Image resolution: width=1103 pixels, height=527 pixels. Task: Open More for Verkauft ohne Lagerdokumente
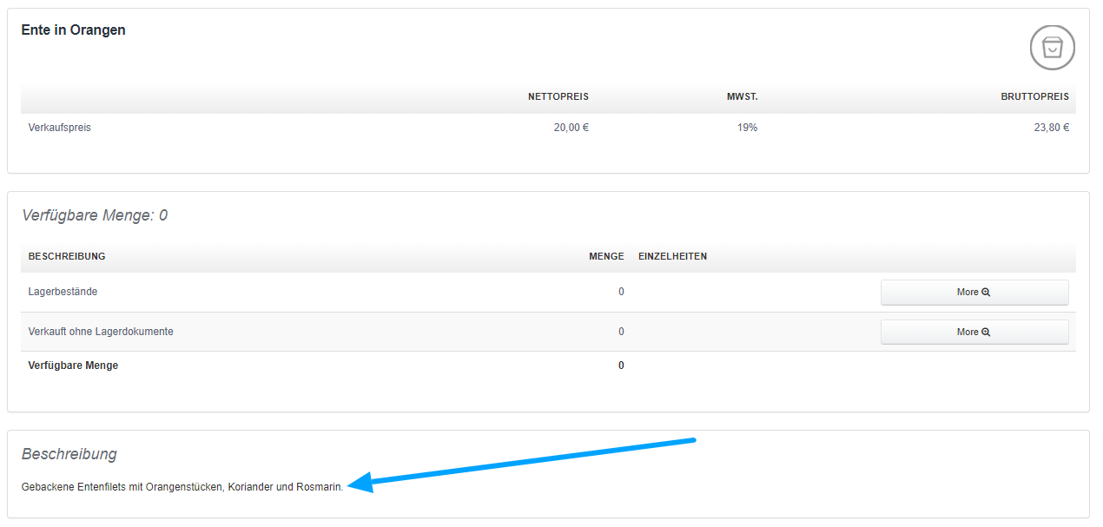pyautogui.click(x=974, y=333)
